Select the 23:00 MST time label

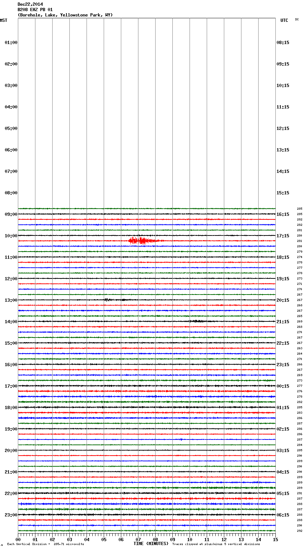(11, 515)
